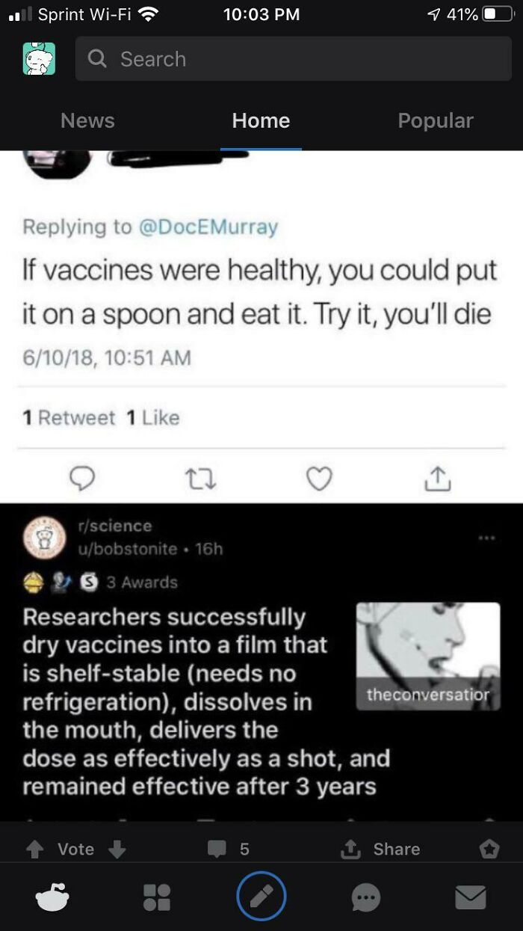This screenshot has height=931, width=523.
Task: Save the post with the star icon
Action: click(x=491, y=849)
